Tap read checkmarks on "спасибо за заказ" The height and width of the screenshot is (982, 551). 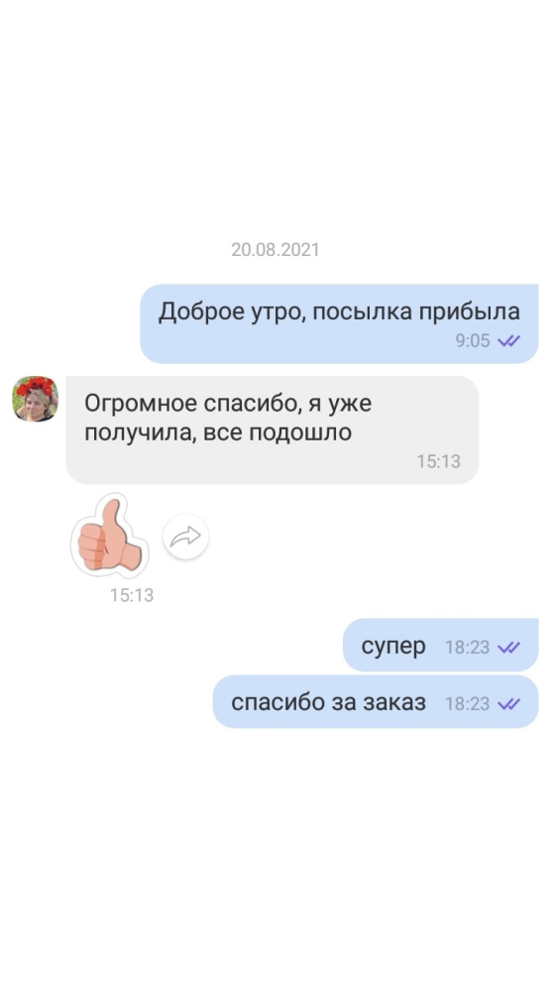click(509, 704)
